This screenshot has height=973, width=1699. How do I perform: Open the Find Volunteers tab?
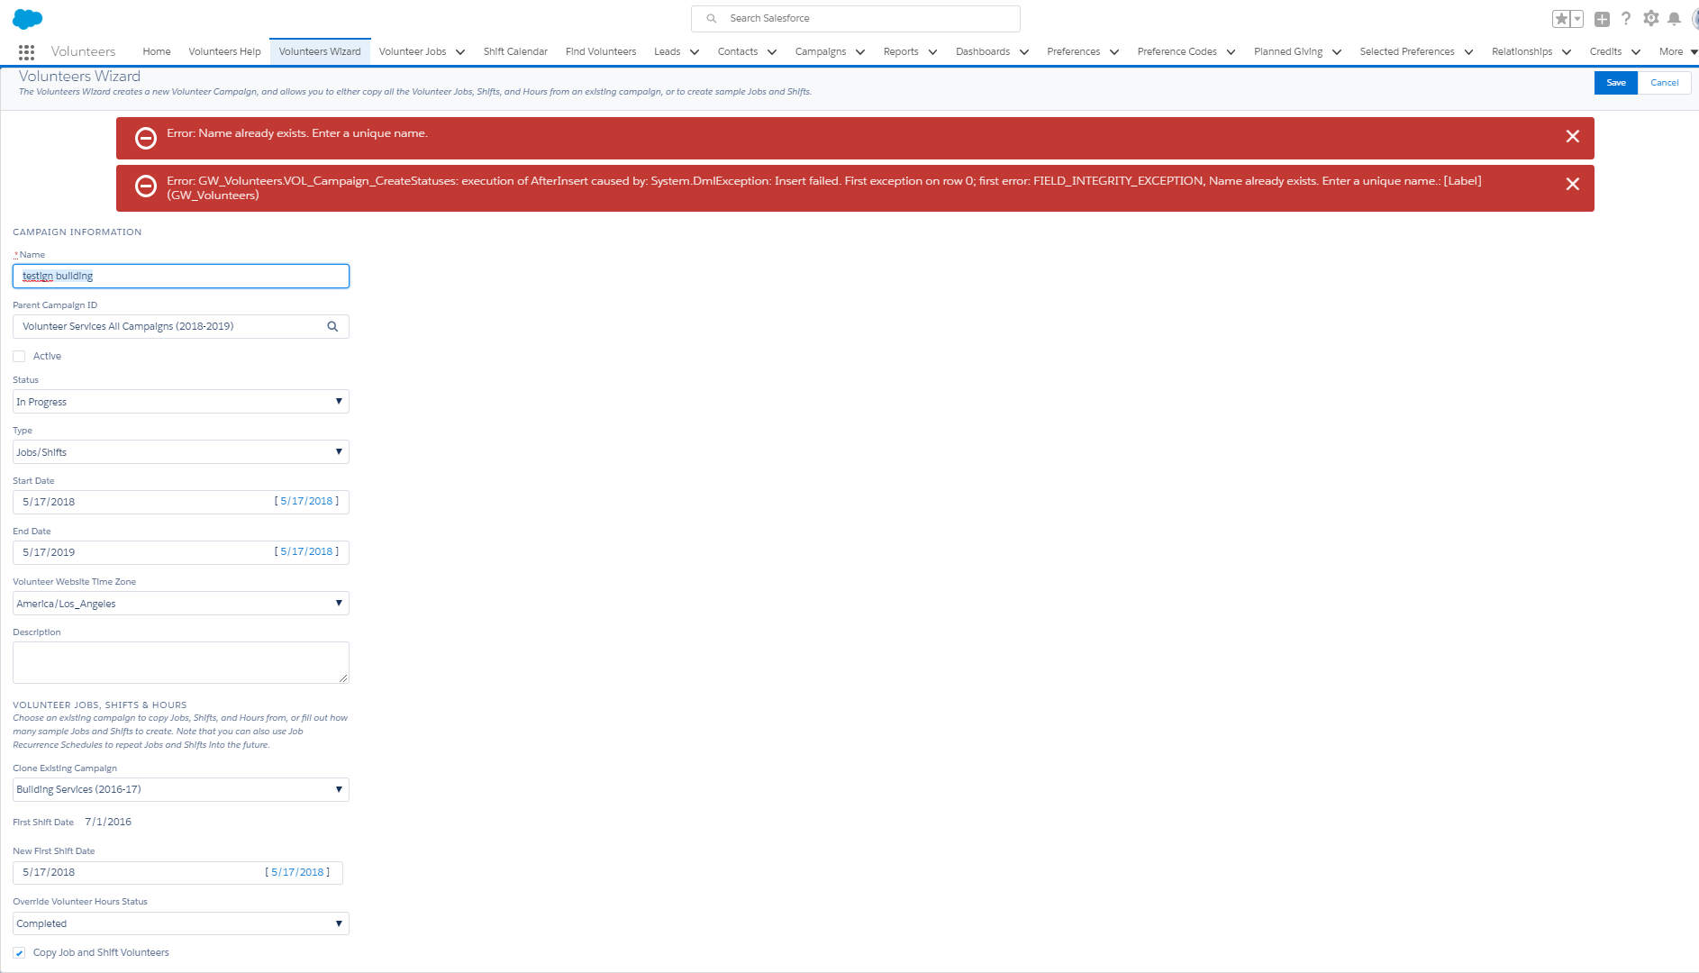tap(601, 52)
